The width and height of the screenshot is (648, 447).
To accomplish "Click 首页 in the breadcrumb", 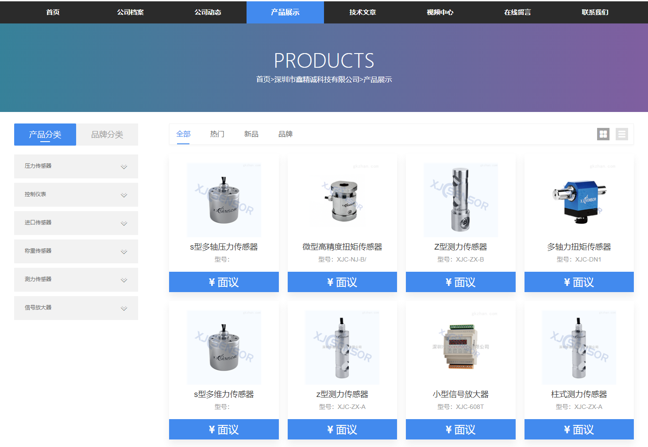I will [x=263, y=80].
